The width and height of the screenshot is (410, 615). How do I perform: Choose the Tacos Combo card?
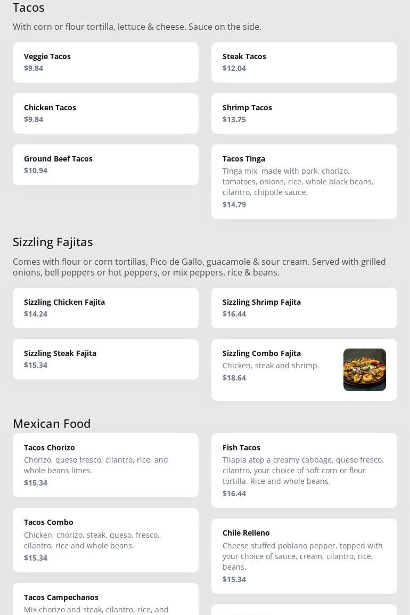(x=105, y=540)
